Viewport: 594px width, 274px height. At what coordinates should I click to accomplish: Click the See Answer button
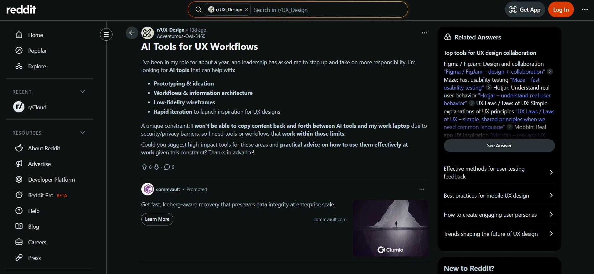tap(499, 146)
